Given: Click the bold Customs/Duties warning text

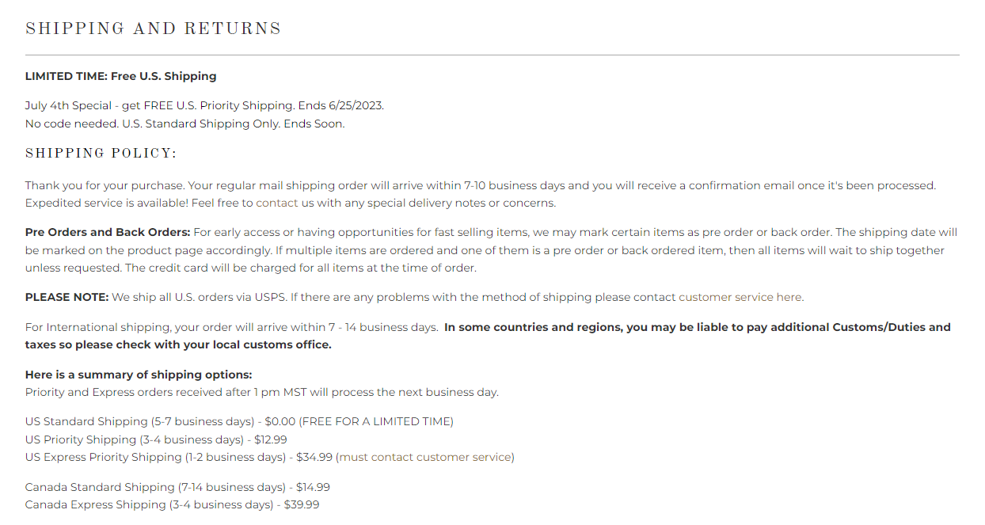Looking at the screenshot, I should [697, 327].
